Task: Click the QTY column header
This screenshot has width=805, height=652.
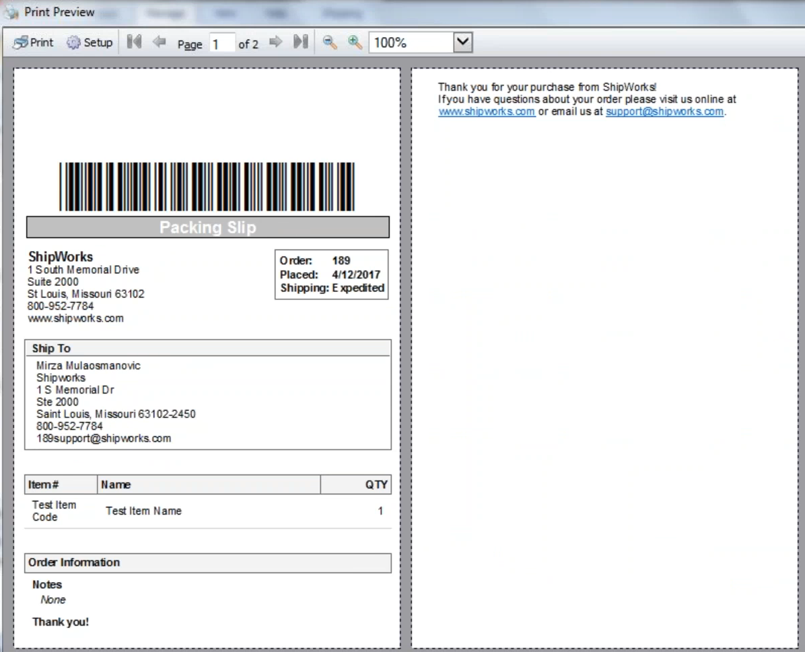Action: (377, 484)
